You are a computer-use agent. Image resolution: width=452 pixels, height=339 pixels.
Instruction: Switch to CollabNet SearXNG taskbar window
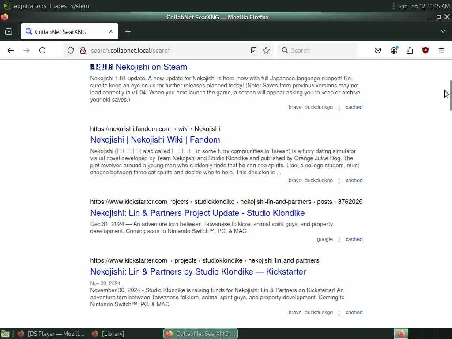pyautogui.click(x=201, y=334)
